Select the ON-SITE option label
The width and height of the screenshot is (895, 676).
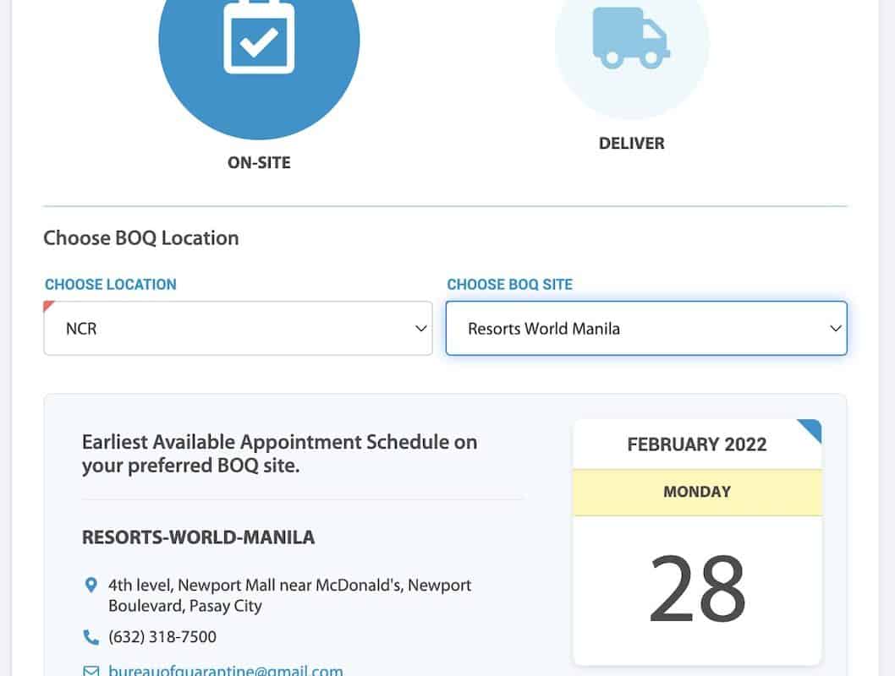pos(259,163)
